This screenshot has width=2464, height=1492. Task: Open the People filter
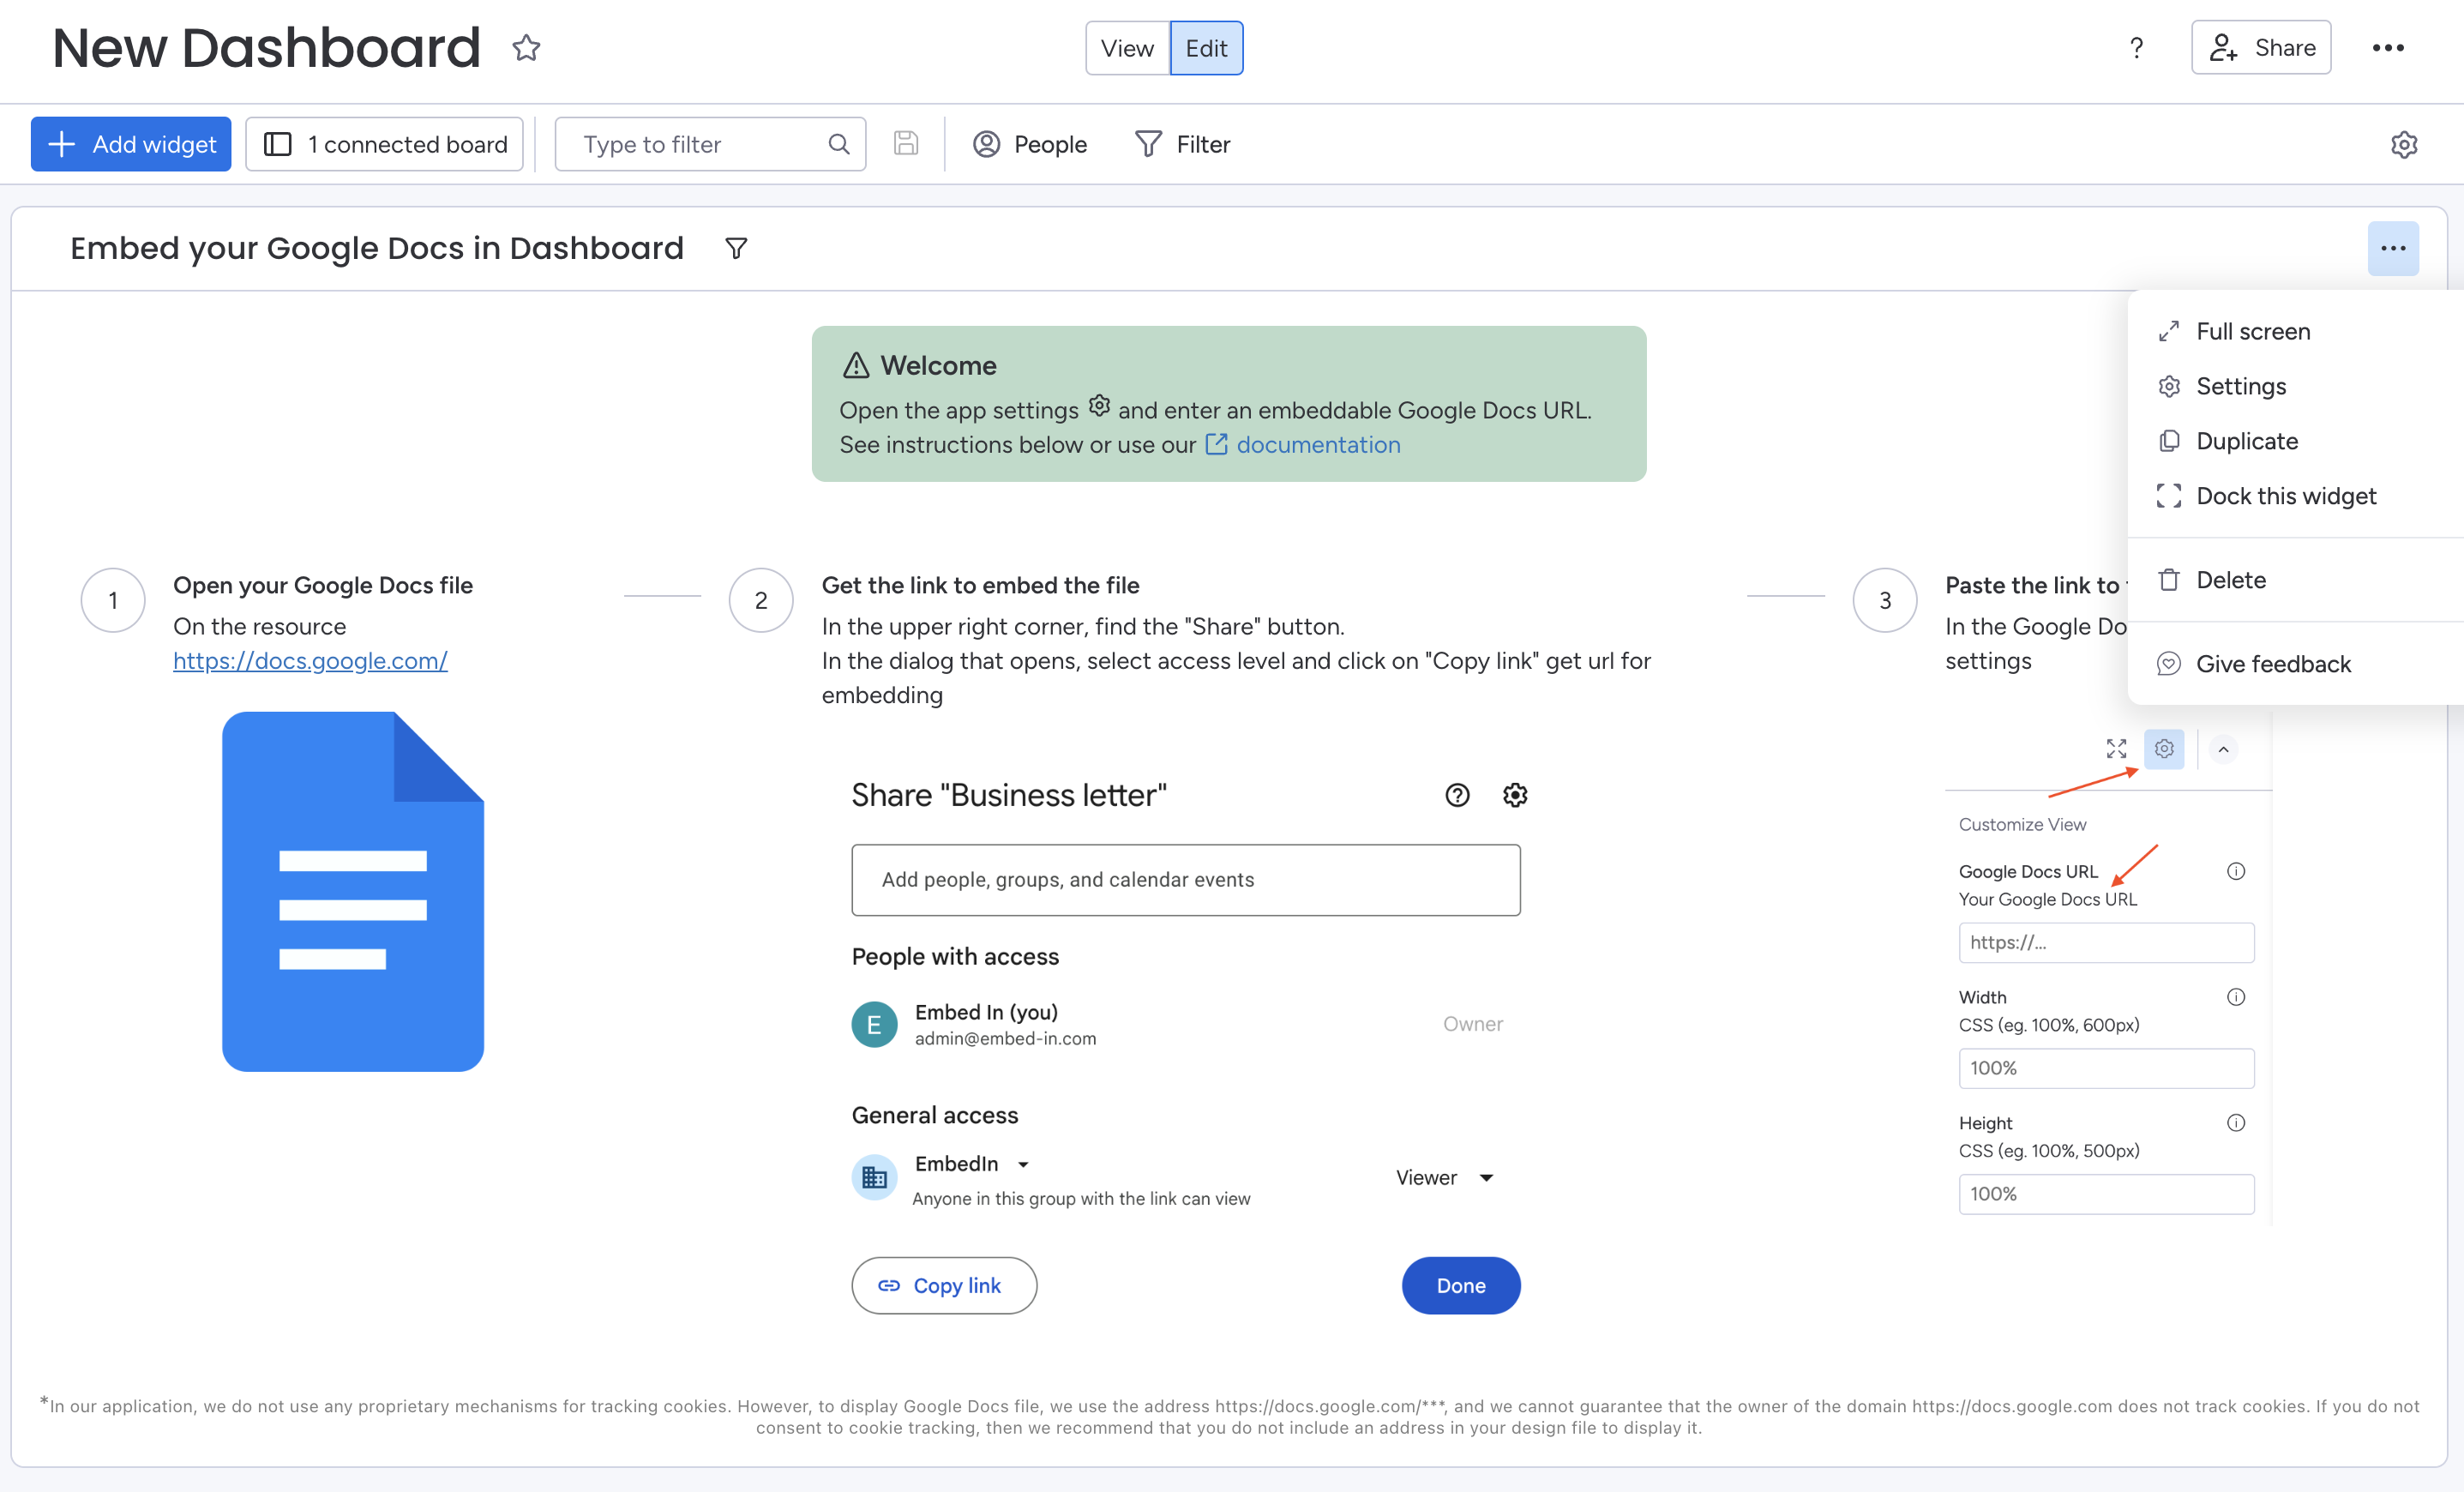(x=1030, y=144)
